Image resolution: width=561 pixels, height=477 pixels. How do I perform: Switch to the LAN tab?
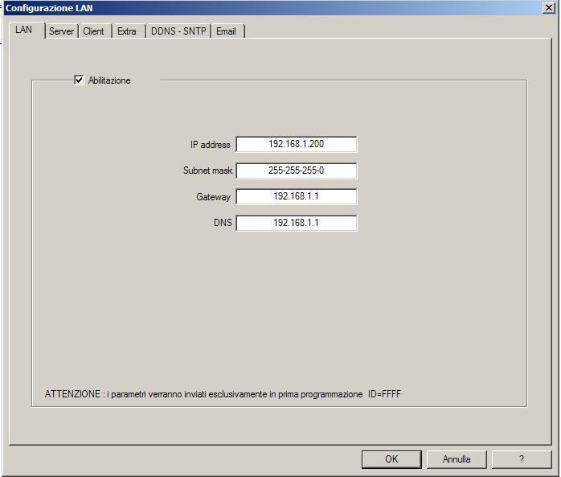(26, 30)
